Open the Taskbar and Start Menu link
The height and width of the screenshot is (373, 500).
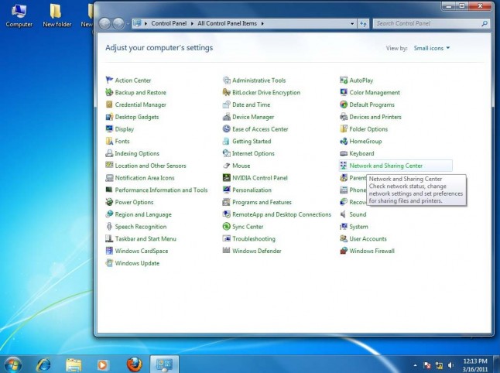[146, 238]
